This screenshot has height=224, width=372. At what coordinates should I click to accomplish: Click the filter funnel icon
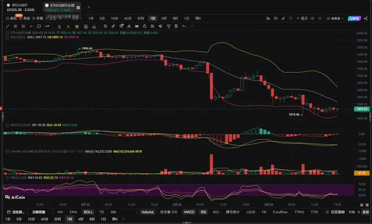(168, 26)
